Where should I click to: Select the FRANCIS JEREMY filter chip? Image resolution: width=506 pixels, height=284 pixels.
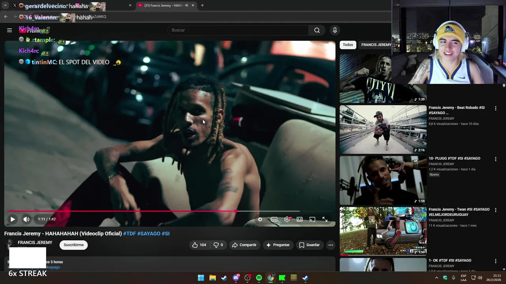click(376, 45)
